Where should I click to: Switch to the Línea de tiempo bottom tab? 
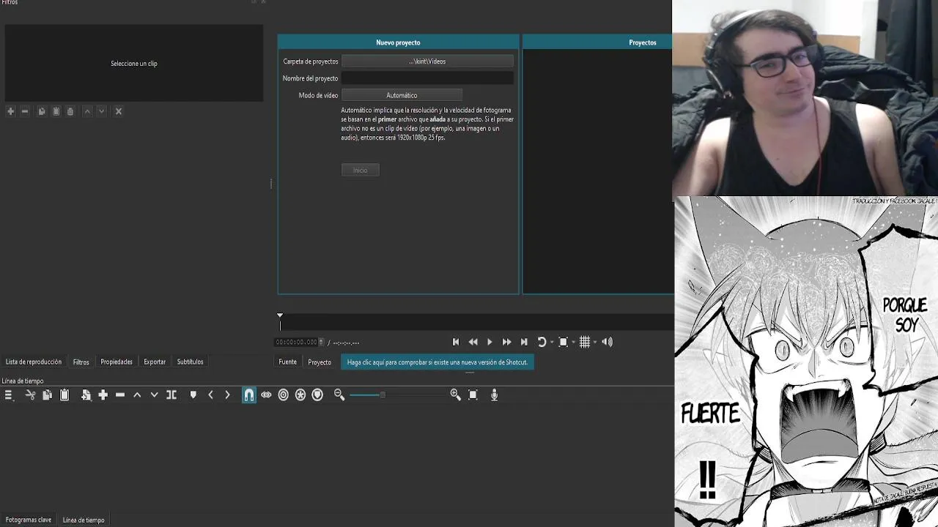pyautogui.click(x=84, y=520)
